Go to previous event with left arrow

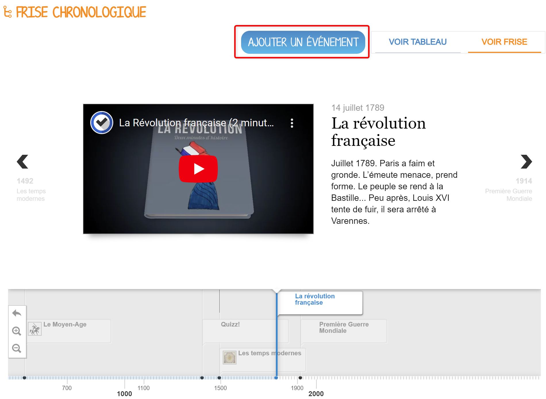[22, 162]
